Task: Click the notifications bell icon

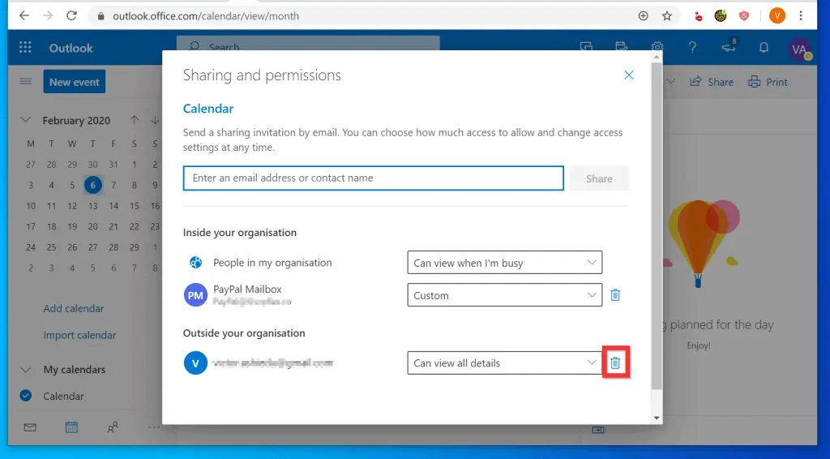Action: pyautogui.click(x=763, y=48)
